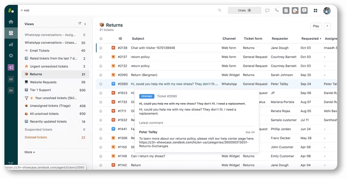Click the search magnifier icon

pos(219,10)
